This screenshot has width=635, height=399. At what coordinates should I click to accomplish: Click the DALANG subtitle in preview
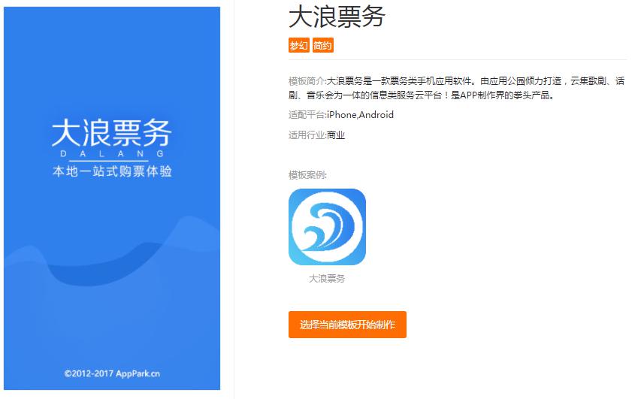pyautogui.click(x=112, y=154)
